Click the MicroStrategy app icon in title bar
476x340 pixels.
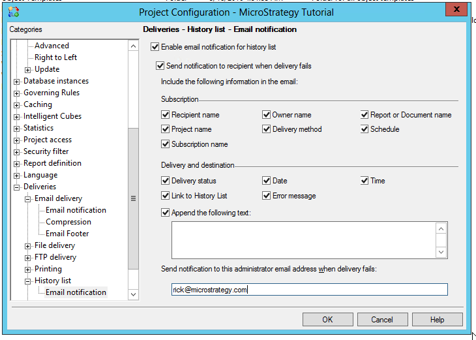14,12
